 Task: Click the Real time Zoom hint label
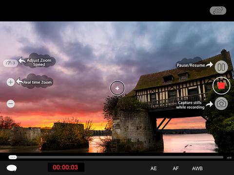click(38, 82)
